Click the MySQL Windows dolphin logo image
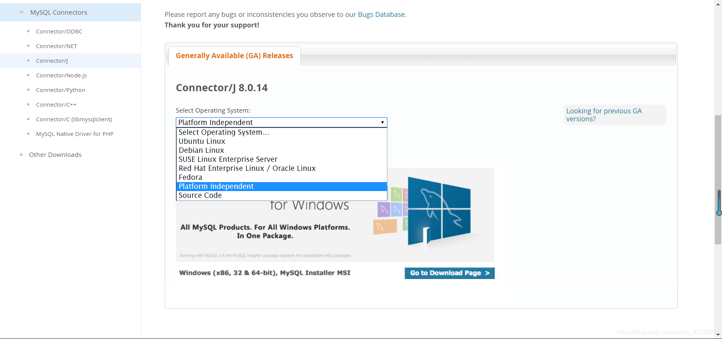 (438, 211)
